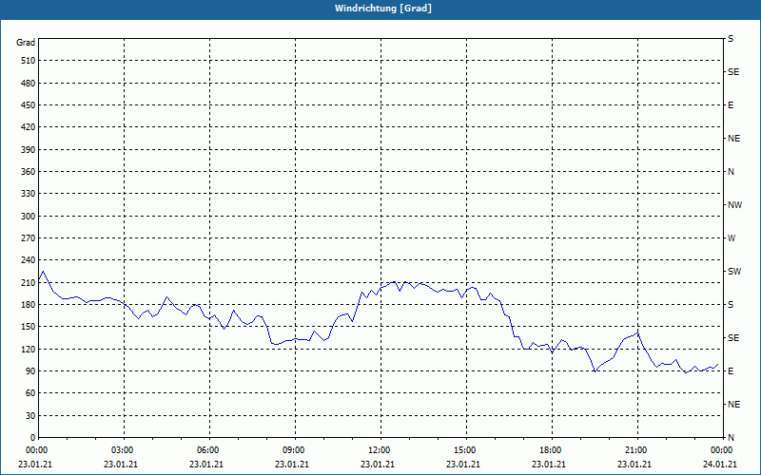Click the '420' y-axis value
The image size is (761, 475).
(x=29, y=127)
